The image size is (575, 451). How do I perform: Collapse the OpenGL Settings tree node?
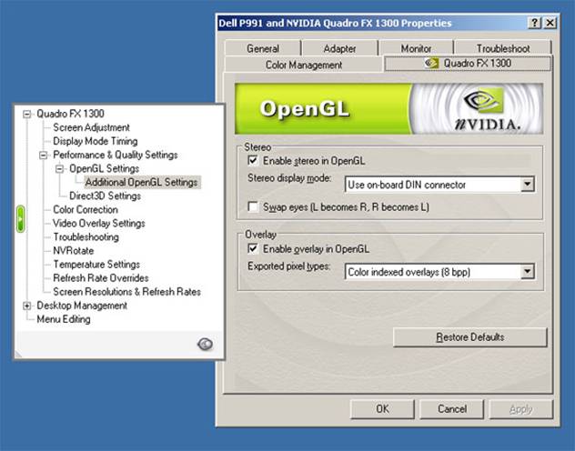coord(60,169)
